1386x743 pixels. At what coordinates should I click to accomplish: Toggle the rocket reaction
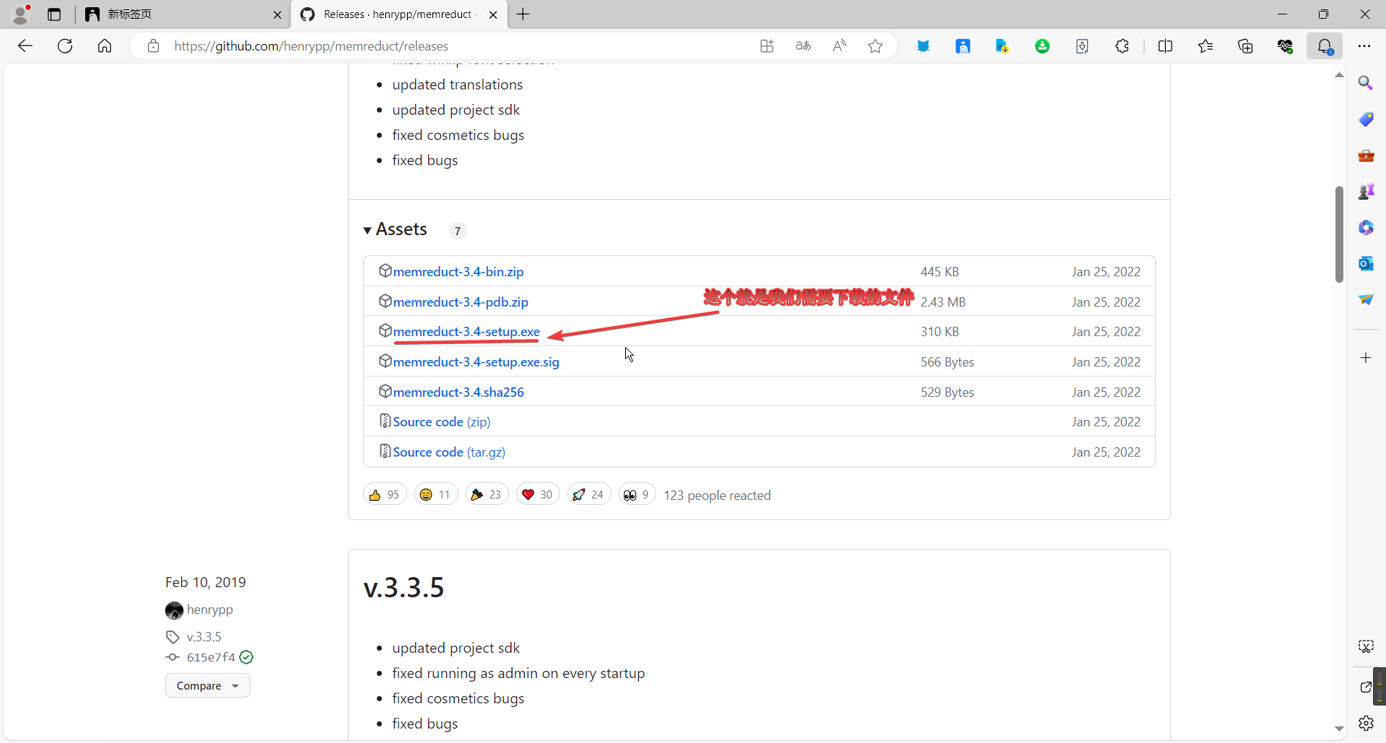(x=589, y=494)
